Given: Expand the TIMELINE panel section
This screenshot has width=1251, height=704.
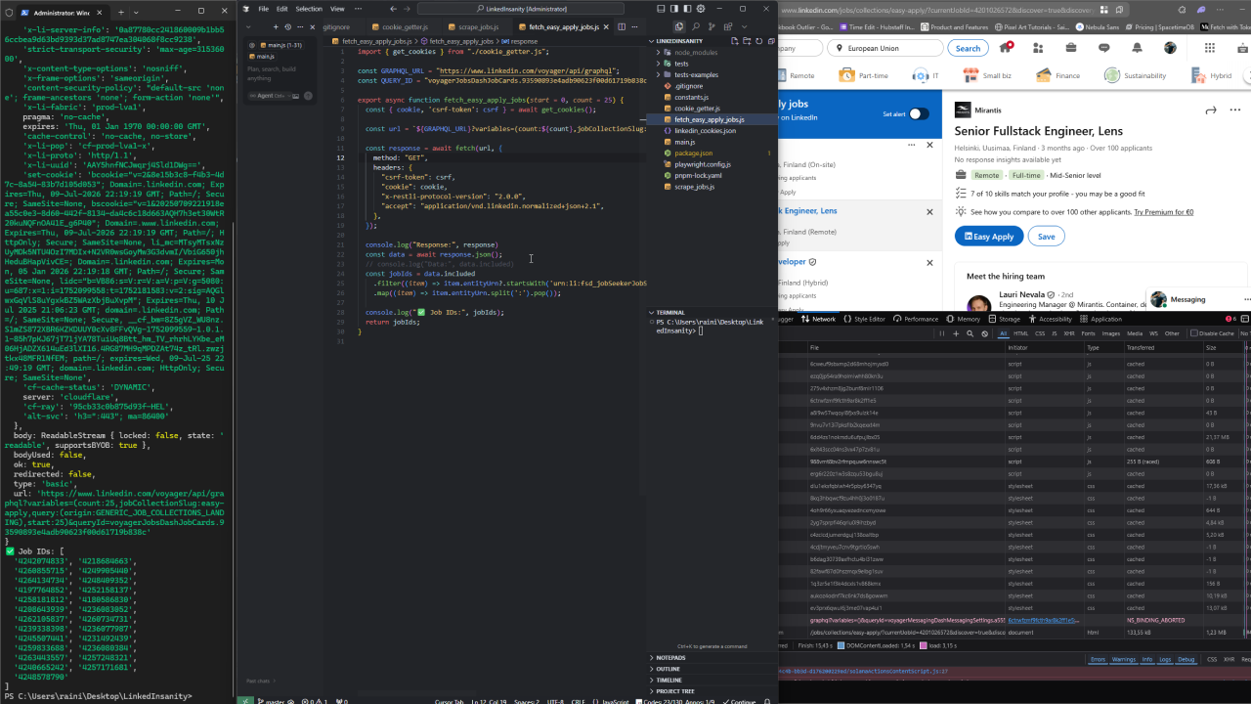Looking at the screenshot, I should (669, 680).
